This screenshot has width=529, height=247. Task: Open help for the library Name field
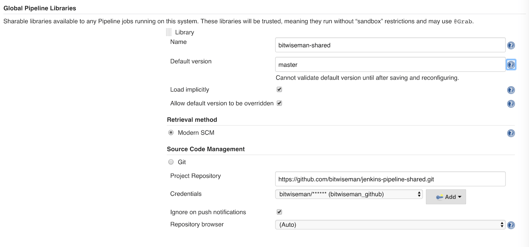511,45
